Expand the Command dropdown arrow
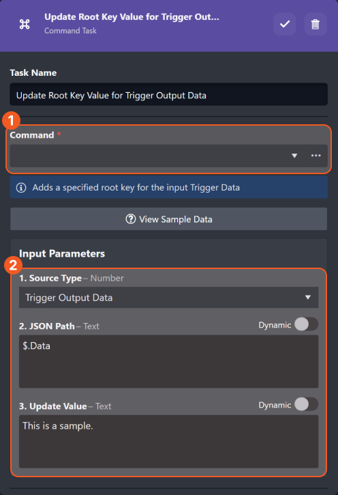 tap(294, 156)
